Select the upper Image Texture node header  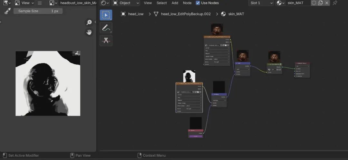click(217, 37)
